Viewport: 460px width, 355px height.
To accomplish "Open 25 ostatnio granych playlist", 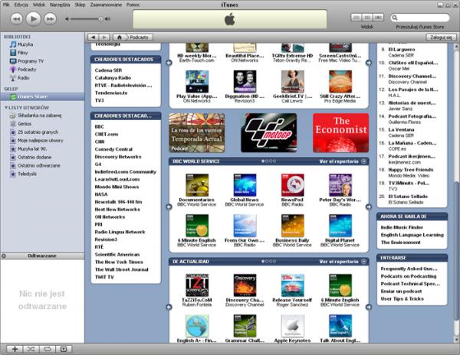I will [38, 132].
